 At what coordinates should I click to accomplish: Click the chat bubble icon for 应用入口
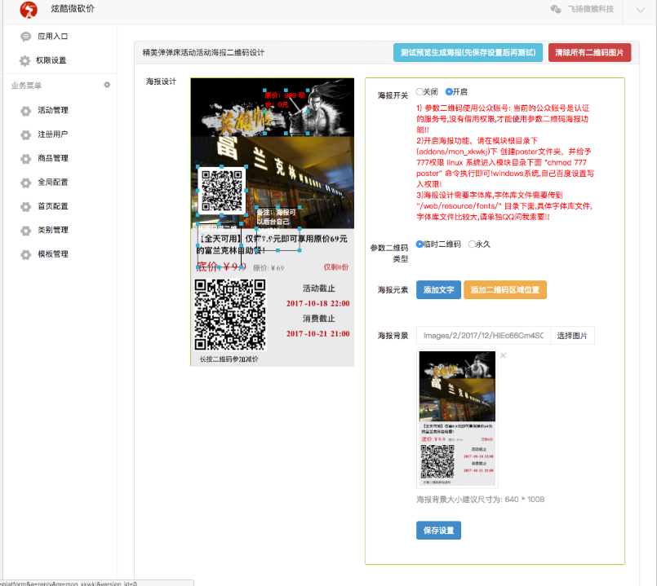(x=25, y=37)
